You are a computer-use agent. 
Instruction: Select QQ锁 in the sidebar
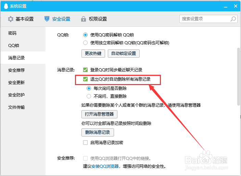pyautogui.click(x=23, y=45)
